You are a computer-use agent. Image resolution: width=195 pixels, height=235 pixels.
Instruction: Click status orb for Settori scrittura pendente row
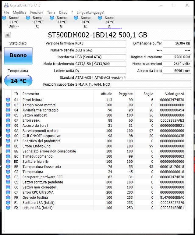click(8, 182)
